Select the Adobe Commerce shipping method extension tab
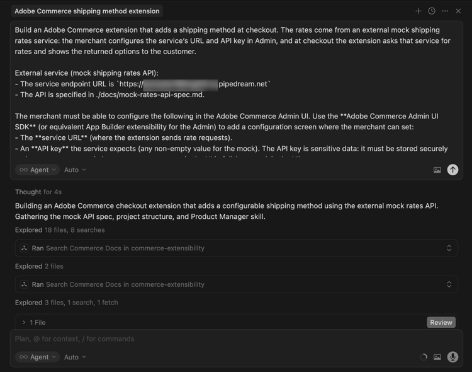The image size is (472, 372). coord(87,11)
